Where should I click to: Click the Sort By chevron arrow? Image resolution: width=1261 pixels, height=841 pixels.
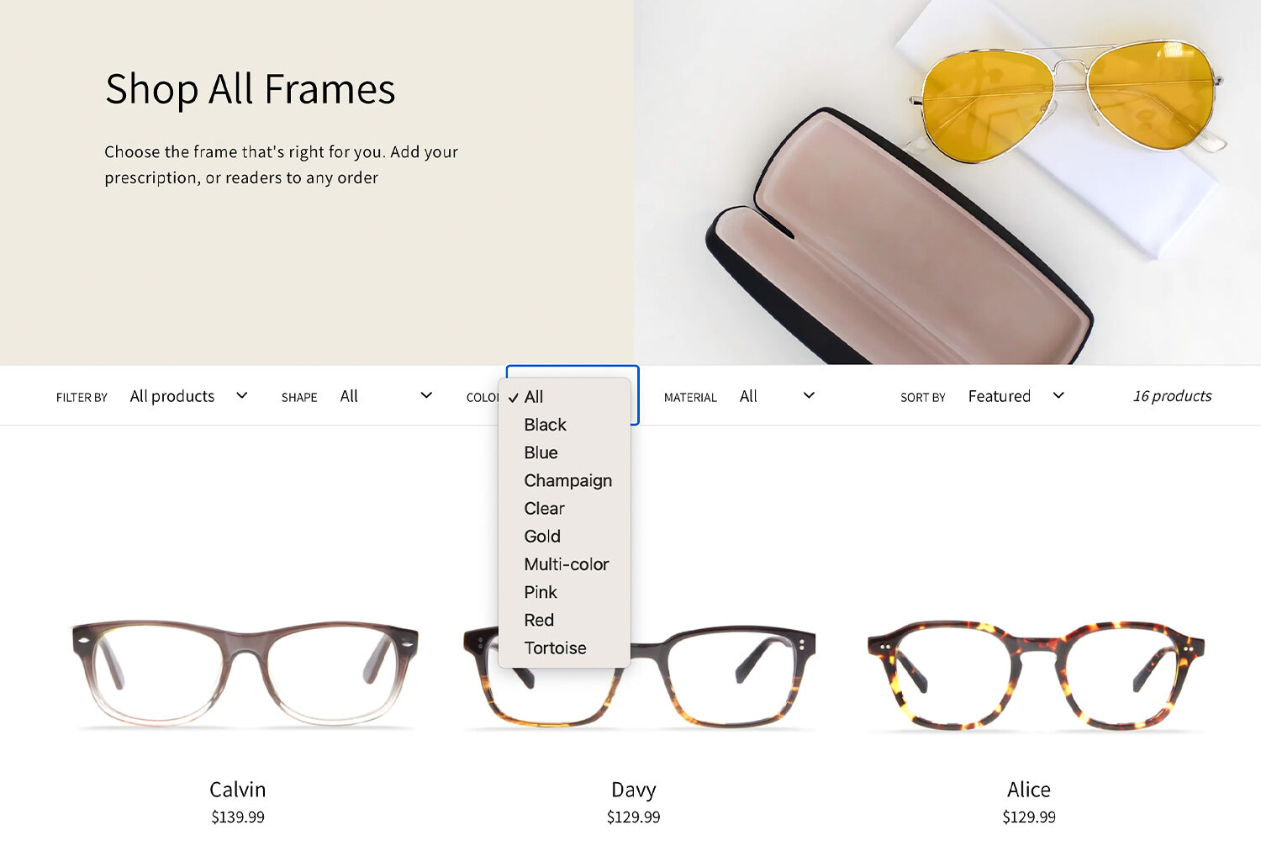(1058, 395)
